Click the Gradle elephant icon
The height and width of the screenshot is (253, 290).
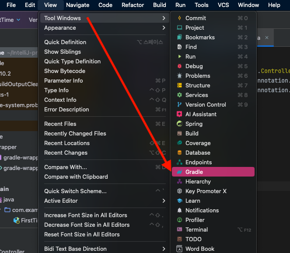[179, 172]
